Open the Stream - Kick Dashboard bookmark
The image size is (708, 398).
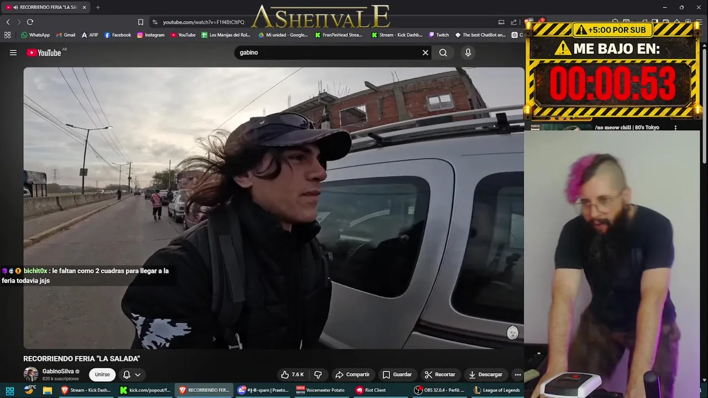[397, 35]
